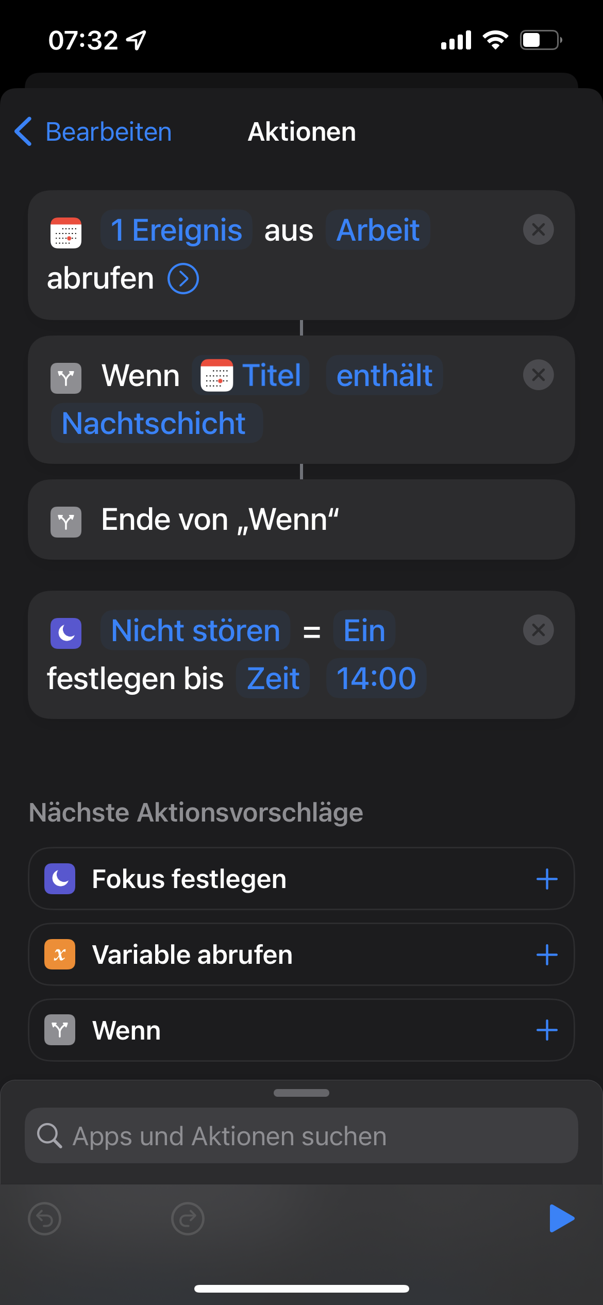Delete the Wenn condition action
The image size is (603, 1305).
(x=538, y=375)
